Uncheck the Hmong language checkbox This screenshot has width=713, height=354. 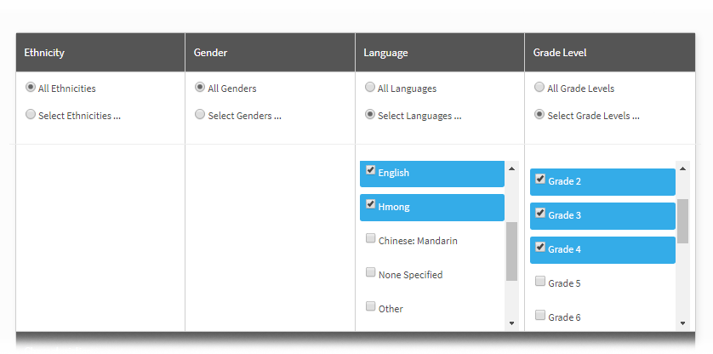click(x=371, y=204)
